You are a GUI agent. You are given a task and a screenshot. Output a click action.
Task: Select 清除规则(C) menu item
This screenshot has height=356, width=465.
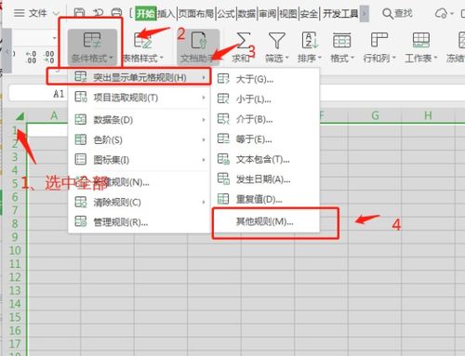point(139,202)
